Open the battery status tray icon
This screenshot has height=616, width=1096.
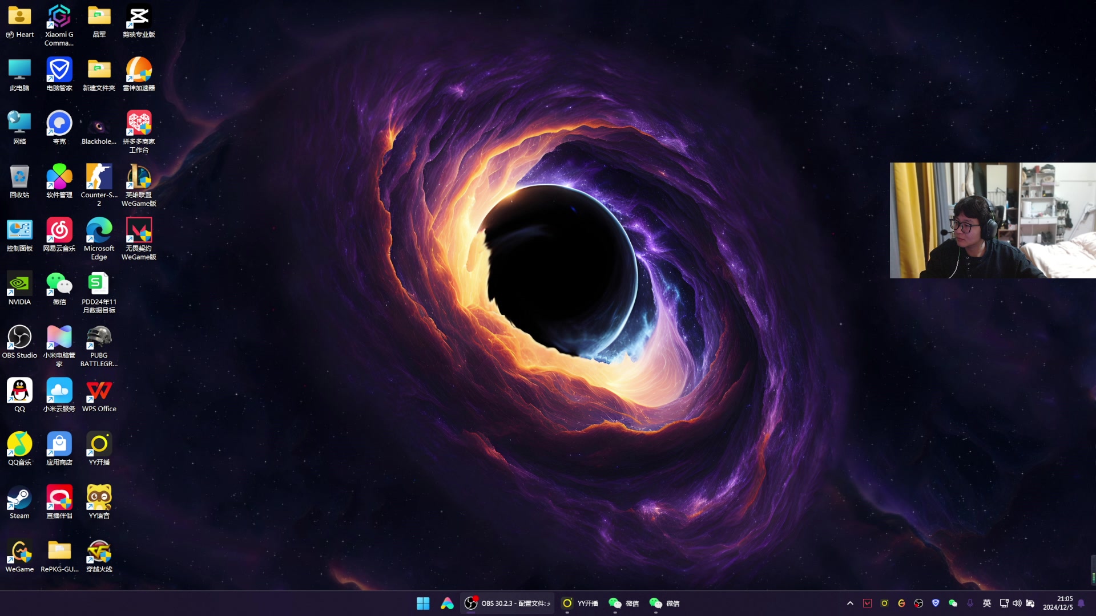(x=1030, y=603)
